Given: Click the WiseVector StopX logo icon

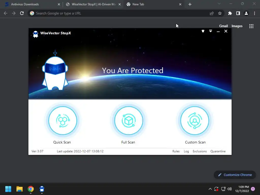Looking at the screenshot, I should click(36, 34).
